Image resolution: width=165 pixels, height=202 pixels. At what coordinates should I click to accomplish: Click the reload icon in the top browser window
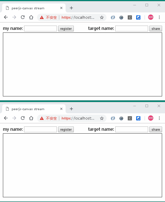tap(23, 17)
